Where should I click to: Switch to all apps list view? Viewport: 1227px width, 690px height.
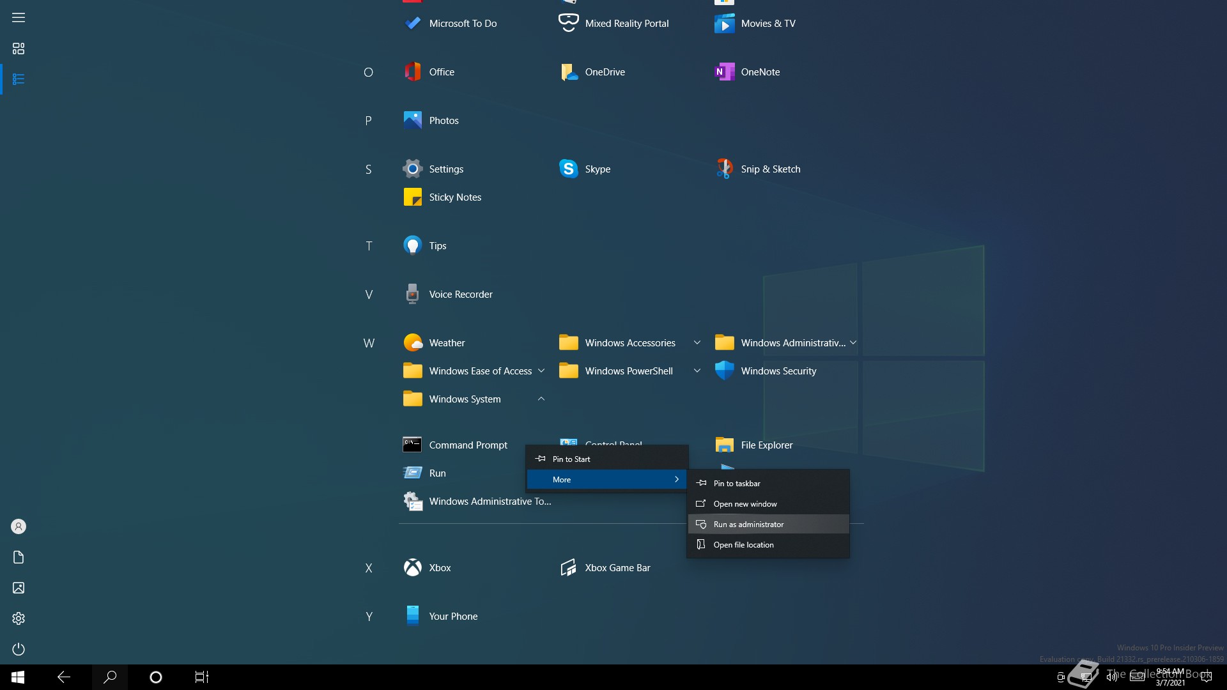pyautogui.click(x=19, y=79)
